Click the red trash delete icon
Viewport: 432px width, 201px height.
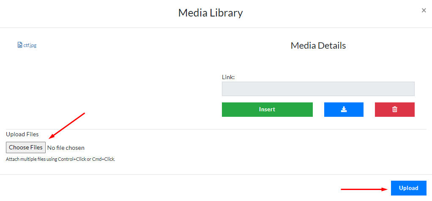click(x=394, y=109)
